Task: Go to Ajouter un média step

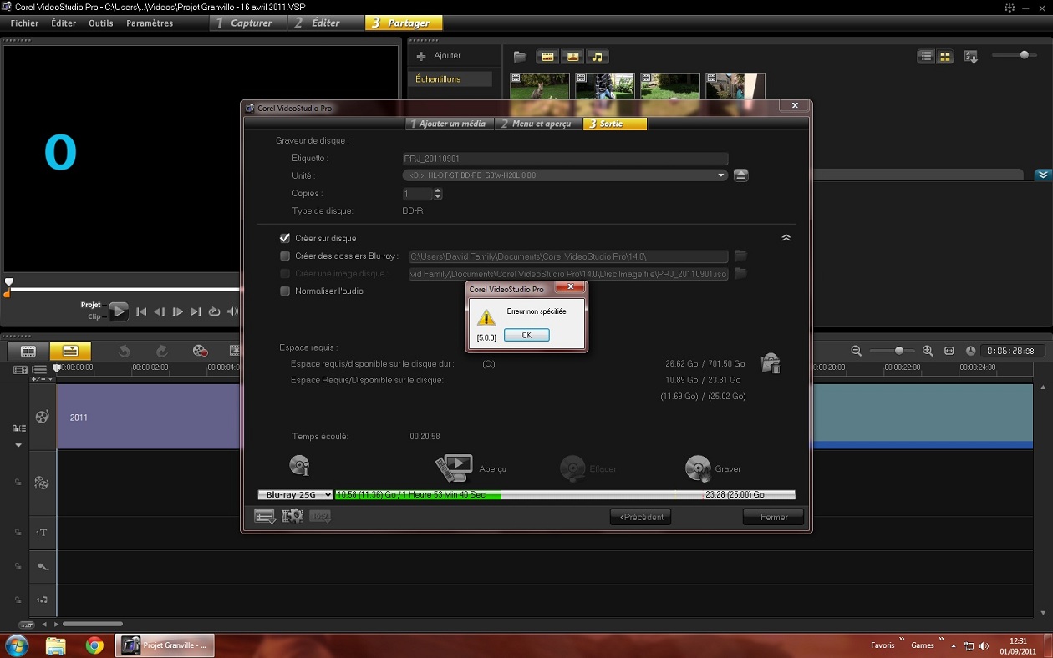Action: click(450, 124)
